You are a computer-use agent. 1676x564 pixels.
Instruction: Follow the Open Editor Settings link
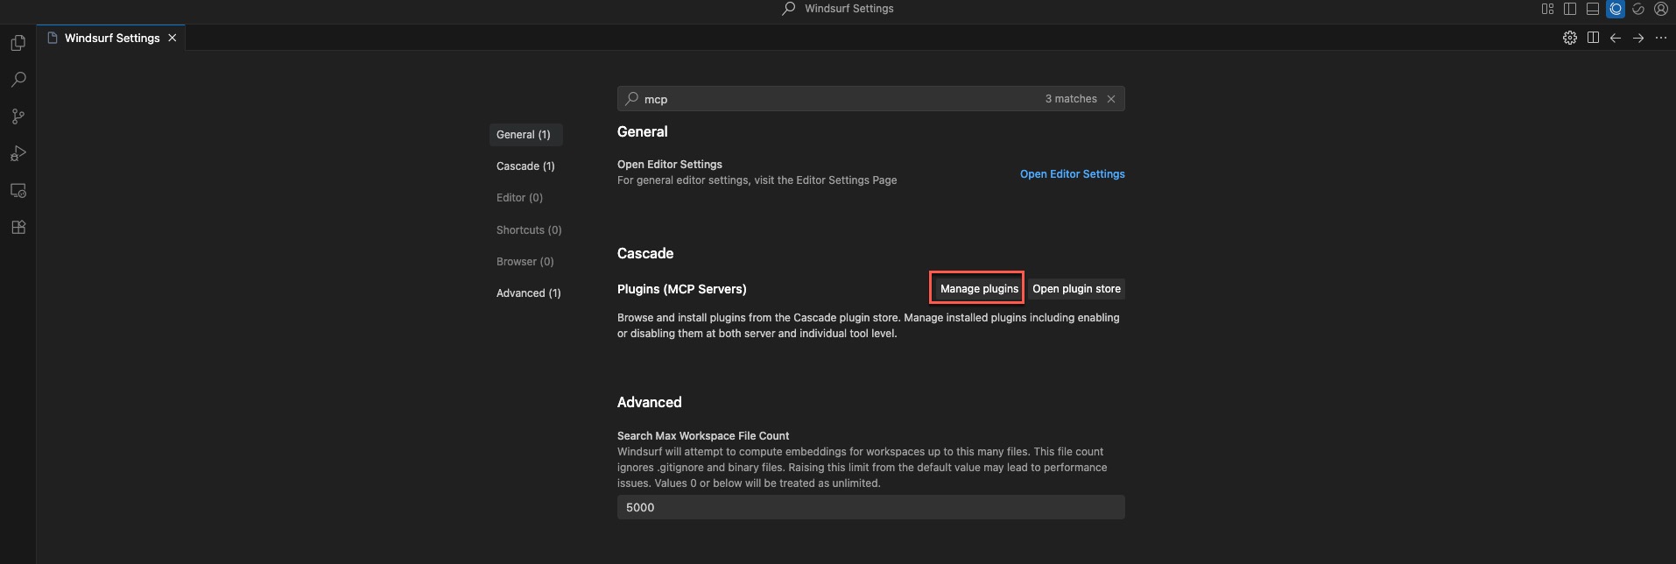click(1072, 174)
